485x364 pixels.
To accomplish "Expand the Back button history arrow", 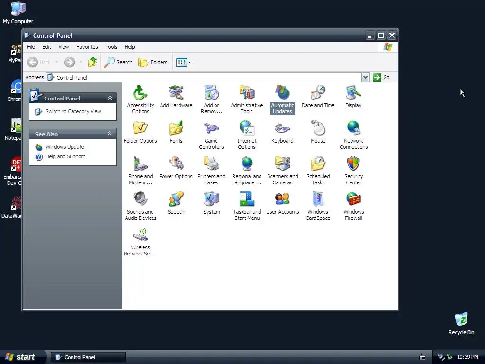I will pyautogui.click(x=57, y=62).
